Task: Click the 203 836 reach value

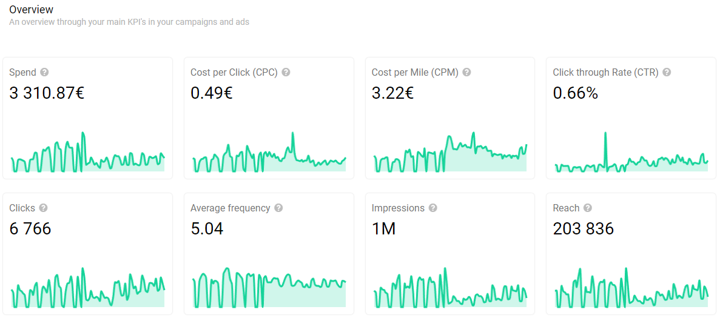Action: [583, 228]
